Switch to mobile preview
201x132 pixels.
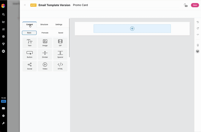(198, 45)
